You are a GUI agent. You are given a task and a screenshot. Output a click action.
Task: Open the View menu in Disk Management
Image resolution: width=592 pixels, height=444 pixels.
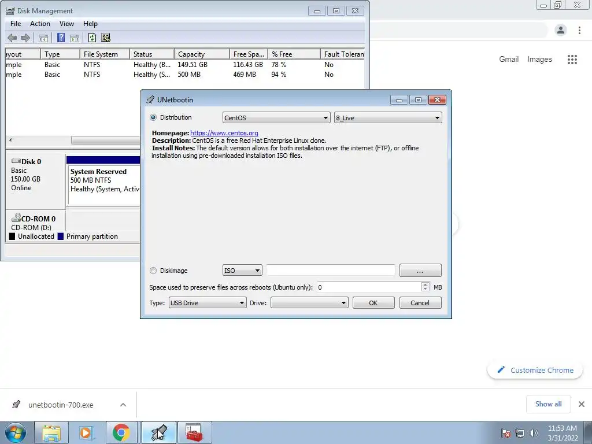pos(66,23)
